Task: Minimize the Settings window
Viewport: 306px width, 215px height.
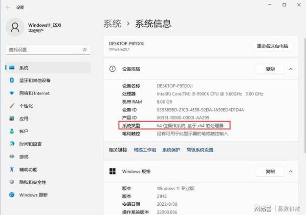Action: (x=270, y=5)
